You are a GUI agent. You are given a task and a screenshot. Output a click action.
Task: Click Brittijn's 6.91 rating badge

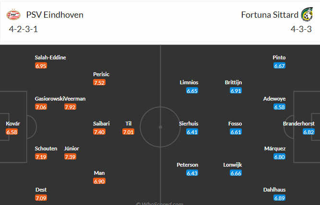(x=236, y=91)
